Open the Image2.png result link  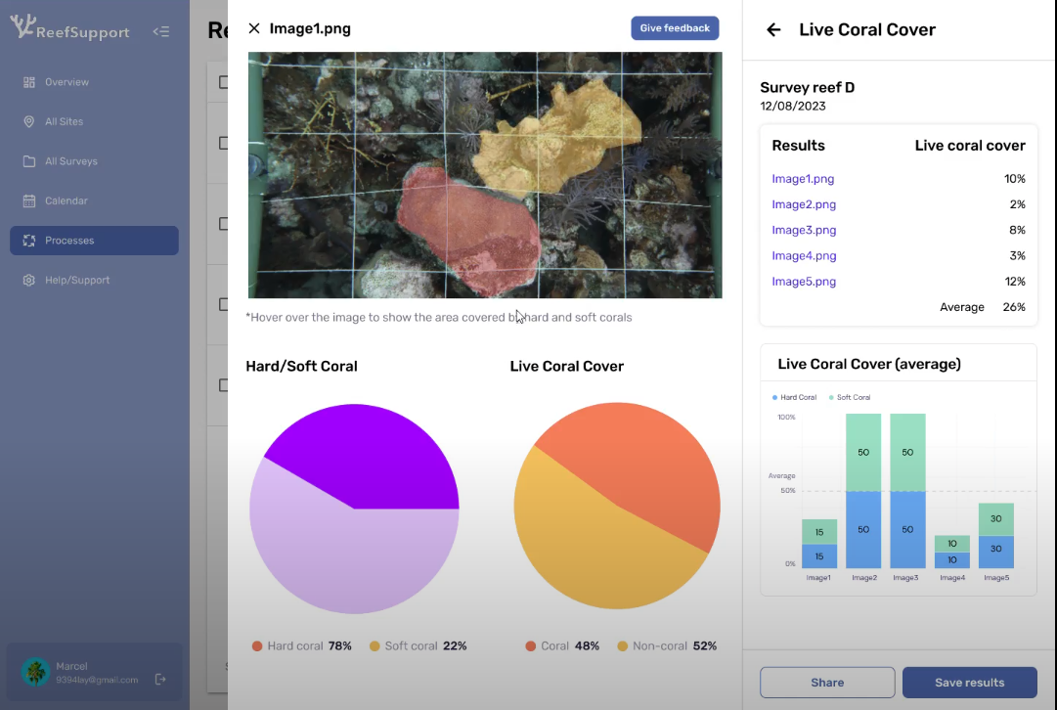coord(804,204)
